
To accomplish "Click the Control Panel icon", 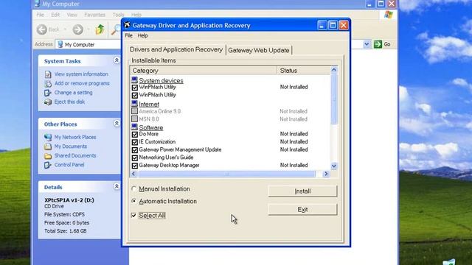I will click(48, 165).
